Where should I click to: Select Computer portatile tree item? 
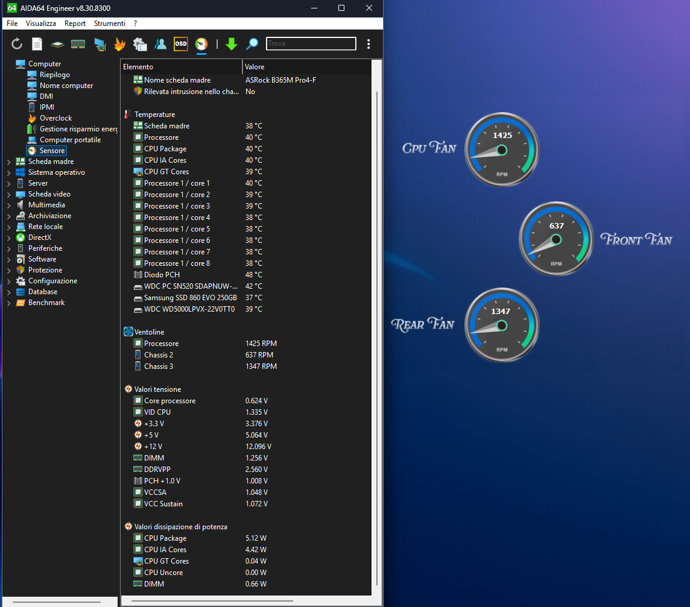[x=71, y=140]
